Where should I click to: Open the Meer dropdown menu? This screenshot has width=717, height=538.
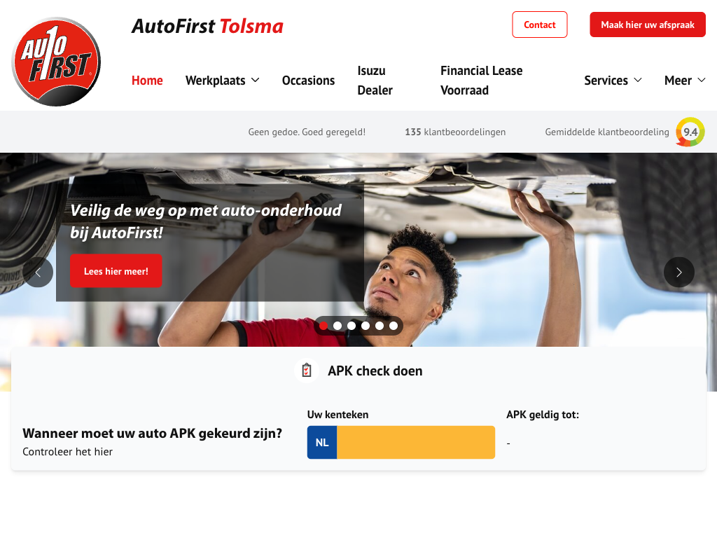685,81
